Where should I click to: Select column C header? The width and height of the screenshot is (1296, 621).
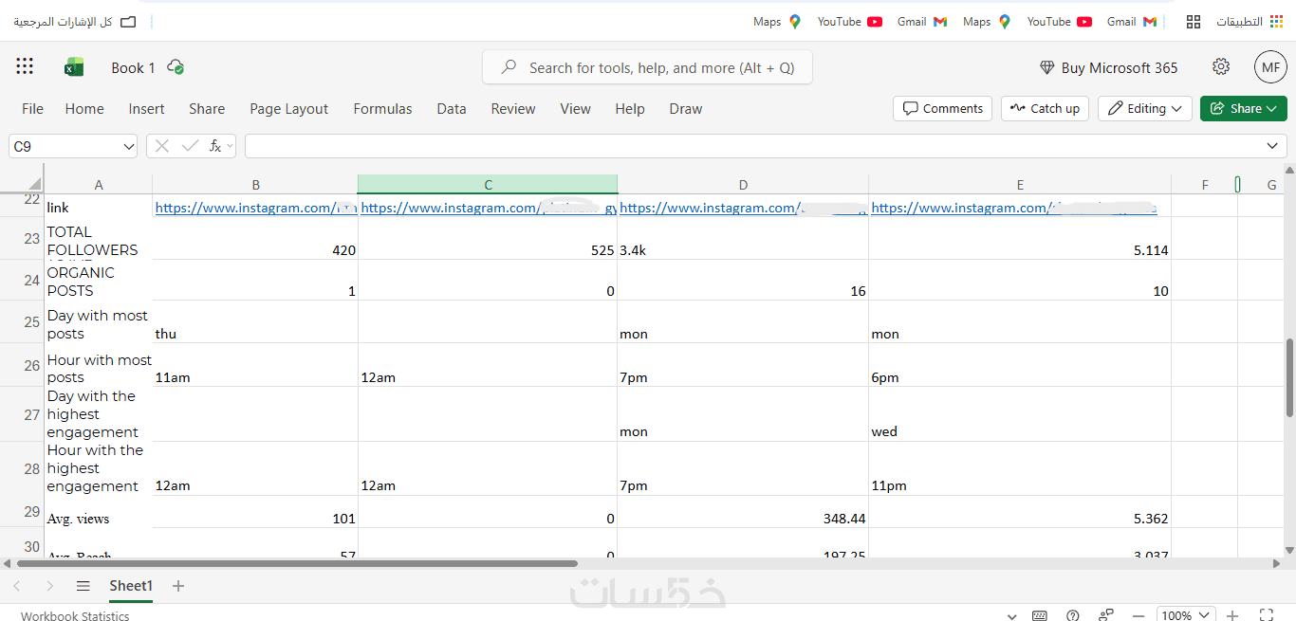tap(488, 184)
